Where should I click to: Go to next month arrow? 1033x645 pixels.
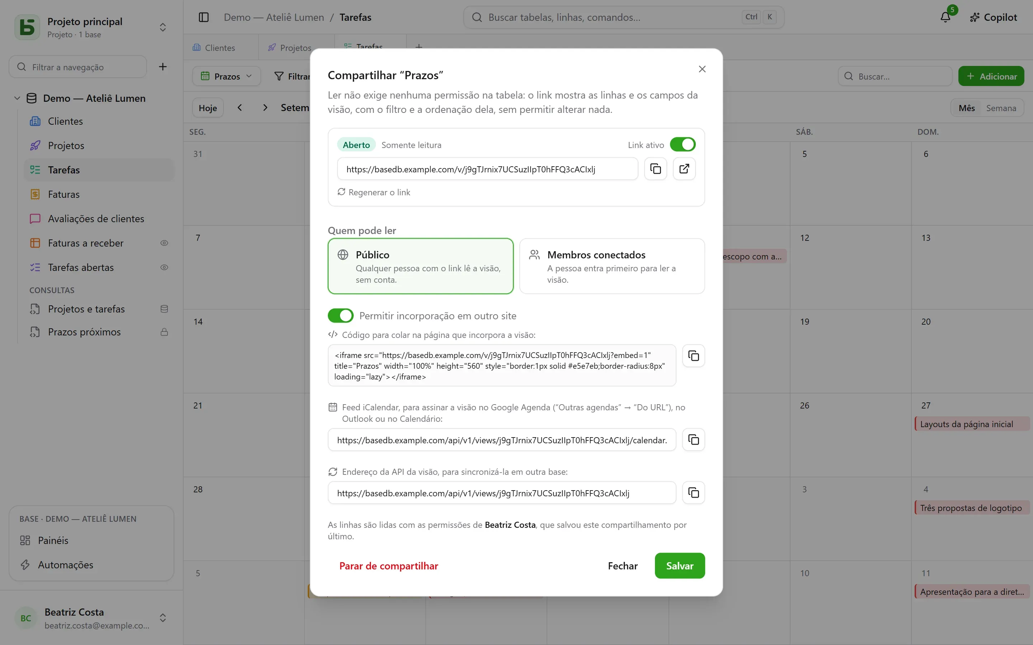[x=265, y=107]
